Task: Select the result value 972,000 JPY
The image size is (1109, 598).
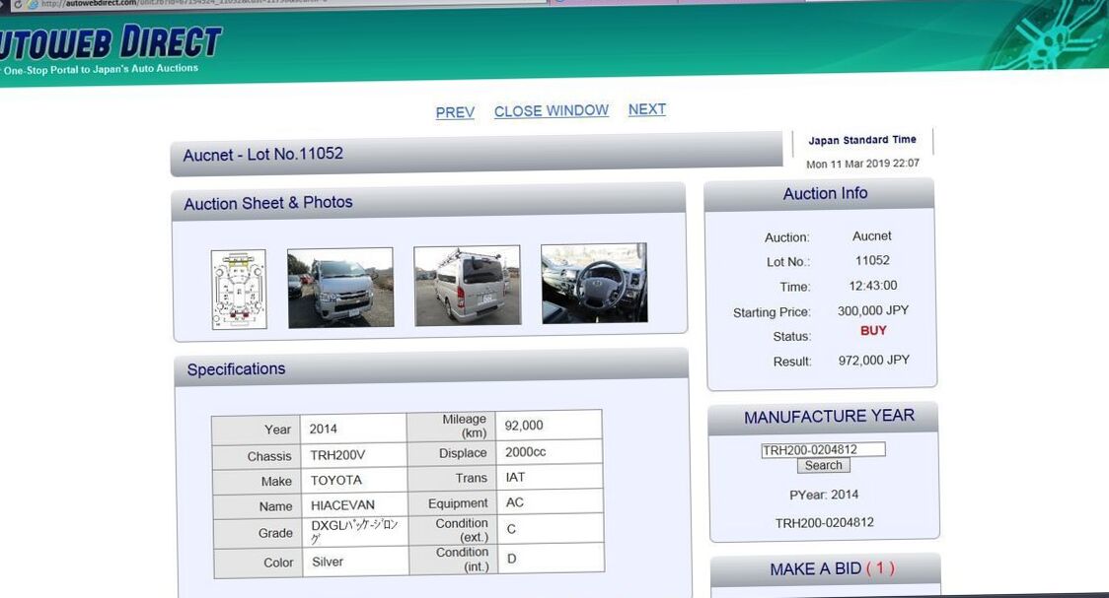Action: pos(873,360)
